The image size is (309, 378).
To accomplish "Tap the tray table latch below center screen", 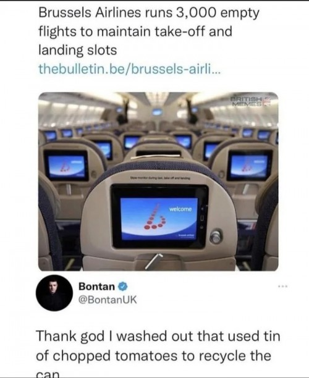I will point(153,261).
